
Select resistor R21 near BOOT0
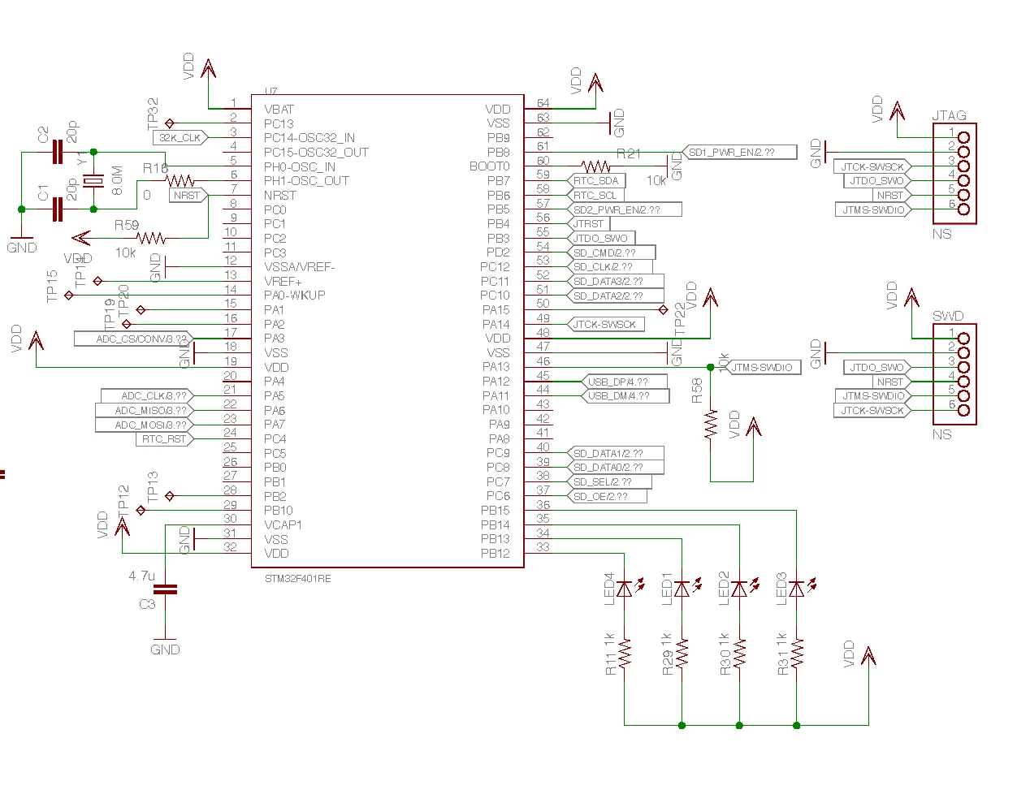595,166
